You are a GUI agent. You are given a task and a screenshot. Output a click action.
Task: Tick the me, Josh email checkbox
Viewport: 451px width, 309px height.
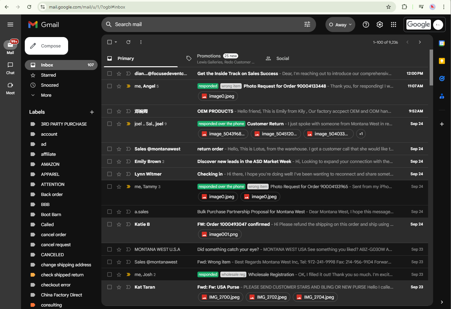(110, 274)
